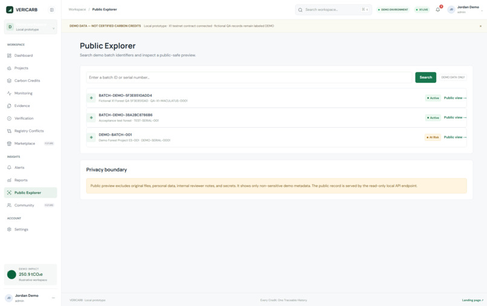Screen dimensions: 487x306
Task: Focus the Search workspace field
Action: click(x=334, y=10)
